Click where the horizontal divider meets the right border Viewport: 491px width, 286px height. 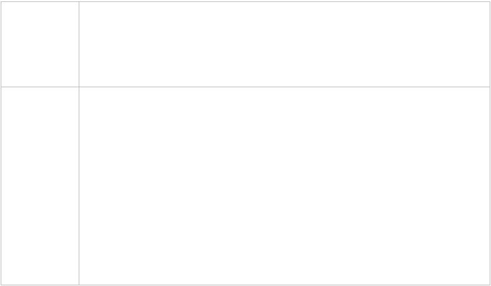coord(490,87)
